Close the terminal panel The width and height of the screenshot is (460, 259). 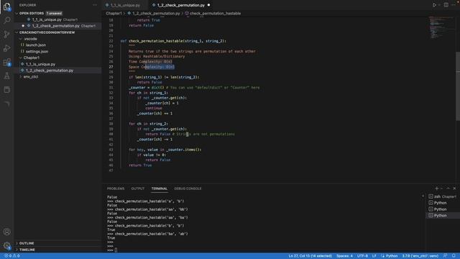coord(454,188)
